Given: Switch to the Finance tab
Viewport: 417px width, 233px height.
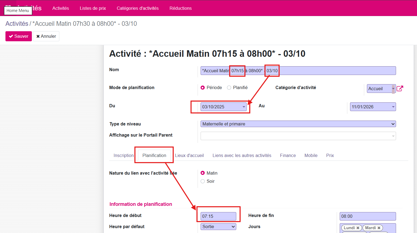Looking at the screenshot, I should tap(288, 155).
